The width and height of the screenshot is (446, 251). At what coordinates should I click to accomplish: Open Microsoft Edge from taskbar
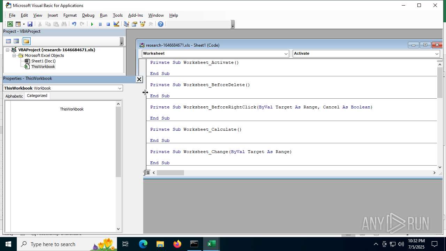[x=143, y=244]
